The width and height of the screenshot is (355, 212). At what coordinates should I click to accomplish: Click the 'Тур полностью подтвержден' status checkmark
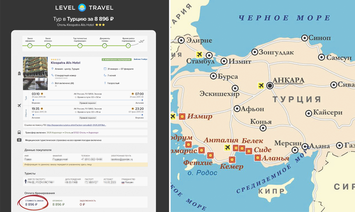point(80,46)
